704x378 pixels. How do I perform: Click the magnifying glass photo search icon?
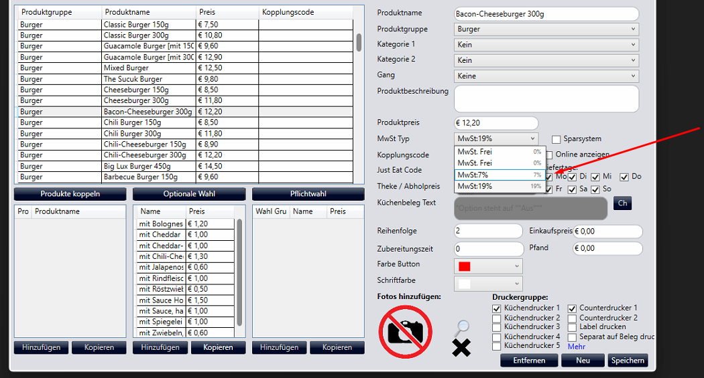click(x=461, y=328)
